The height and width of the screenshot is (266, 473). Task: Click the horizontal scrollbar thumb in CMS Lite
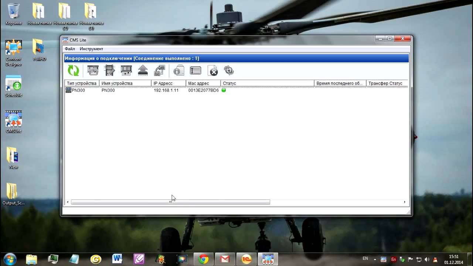(x=170, y=202)
